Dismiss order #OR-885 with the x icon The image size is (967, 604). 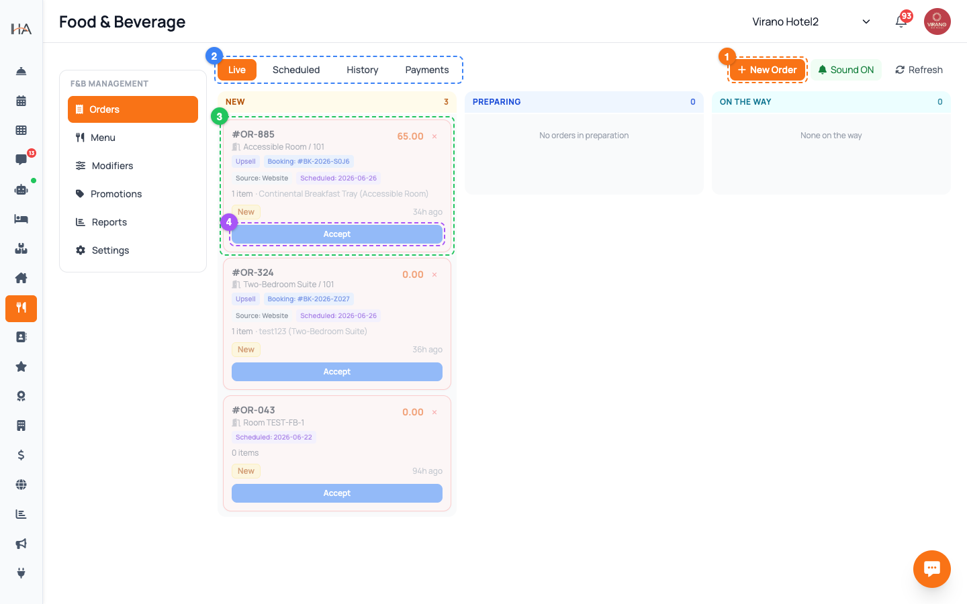[x=434, y=136]
